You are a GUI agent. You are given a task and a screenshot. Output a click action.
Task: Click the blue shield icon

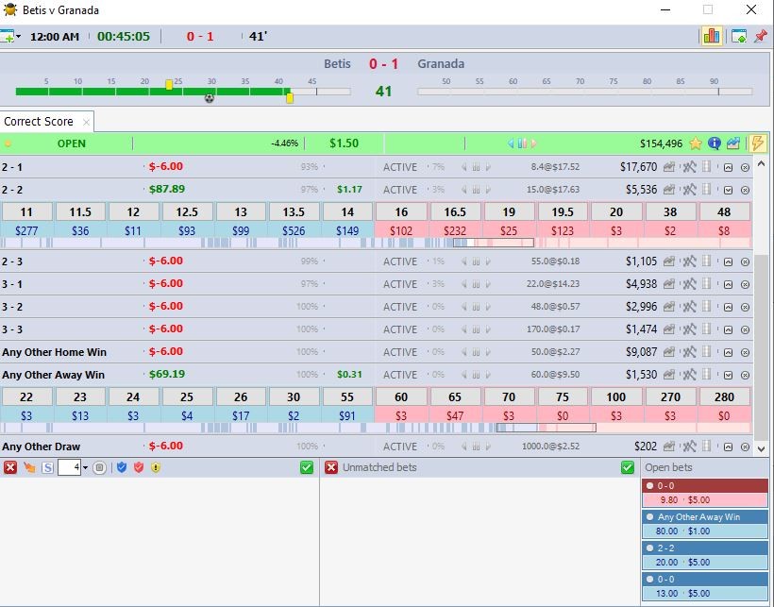coord(122,467)
